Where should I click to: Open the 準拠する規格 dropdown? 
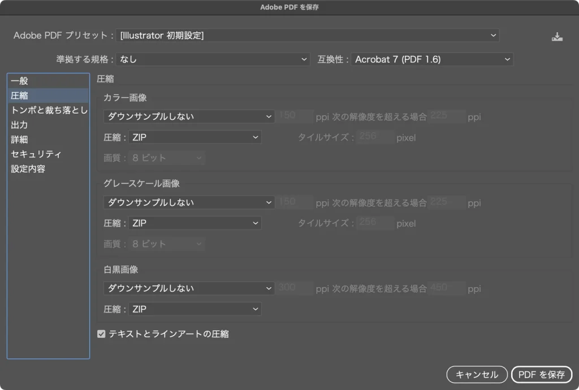pyautogui.click(x=213, y=59)
